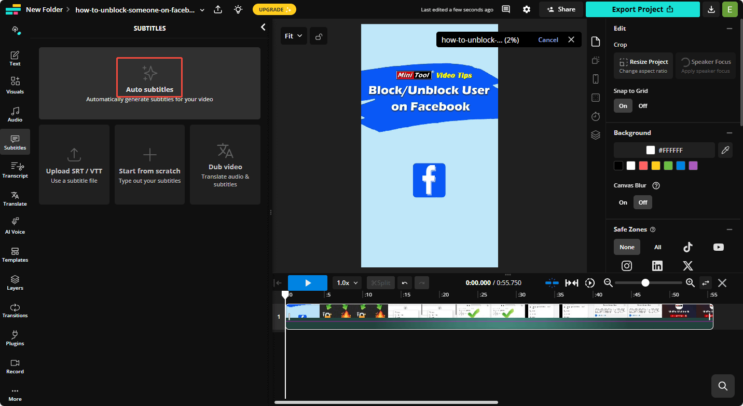Open the Fit zoom dropdown
The width and height of the screenshot is (743, 406).
coord(293,36)
